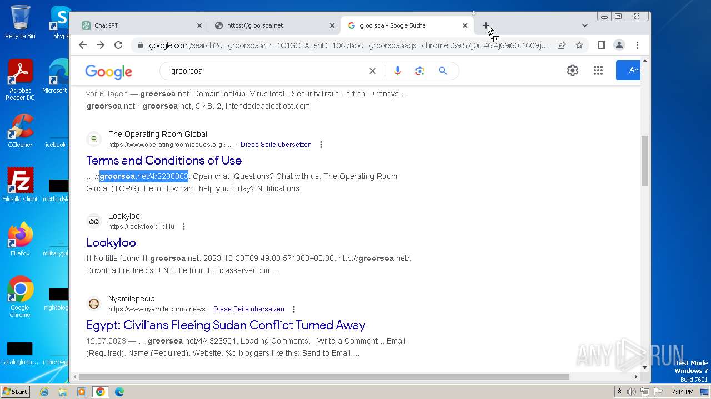Screen dimensions: 711x399
Task: Close the https://groorsoa.net tab
Action: point(332,25)
